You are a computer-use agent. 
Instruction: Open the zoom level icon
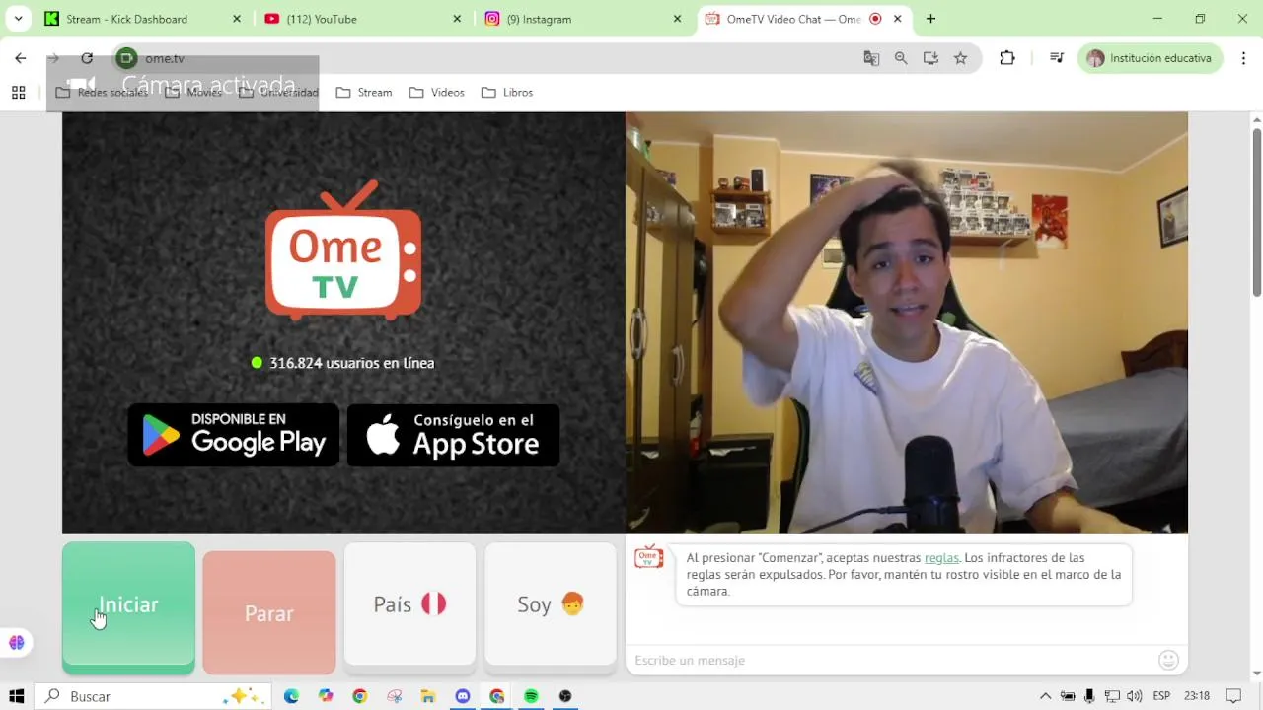901,58
